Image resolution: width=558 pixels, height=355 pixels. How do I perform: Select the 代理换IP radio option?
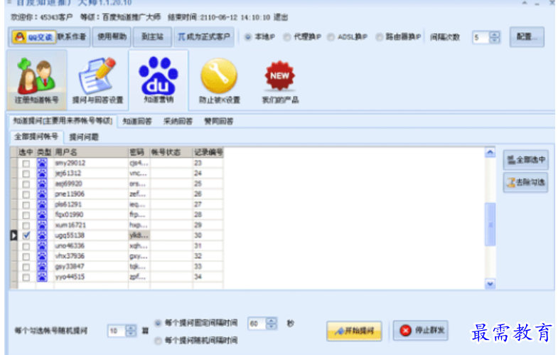pyautogui.click(x=287, y=37)
